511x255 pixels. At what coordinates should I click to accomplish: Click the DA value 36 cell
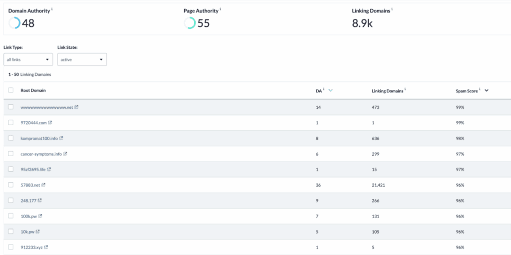tap(318, 185)
